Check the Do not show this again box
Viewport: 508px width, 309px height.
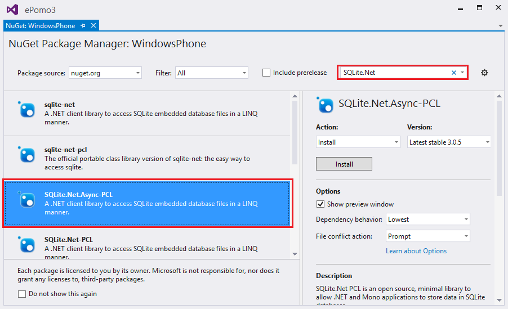coord(22,294)
